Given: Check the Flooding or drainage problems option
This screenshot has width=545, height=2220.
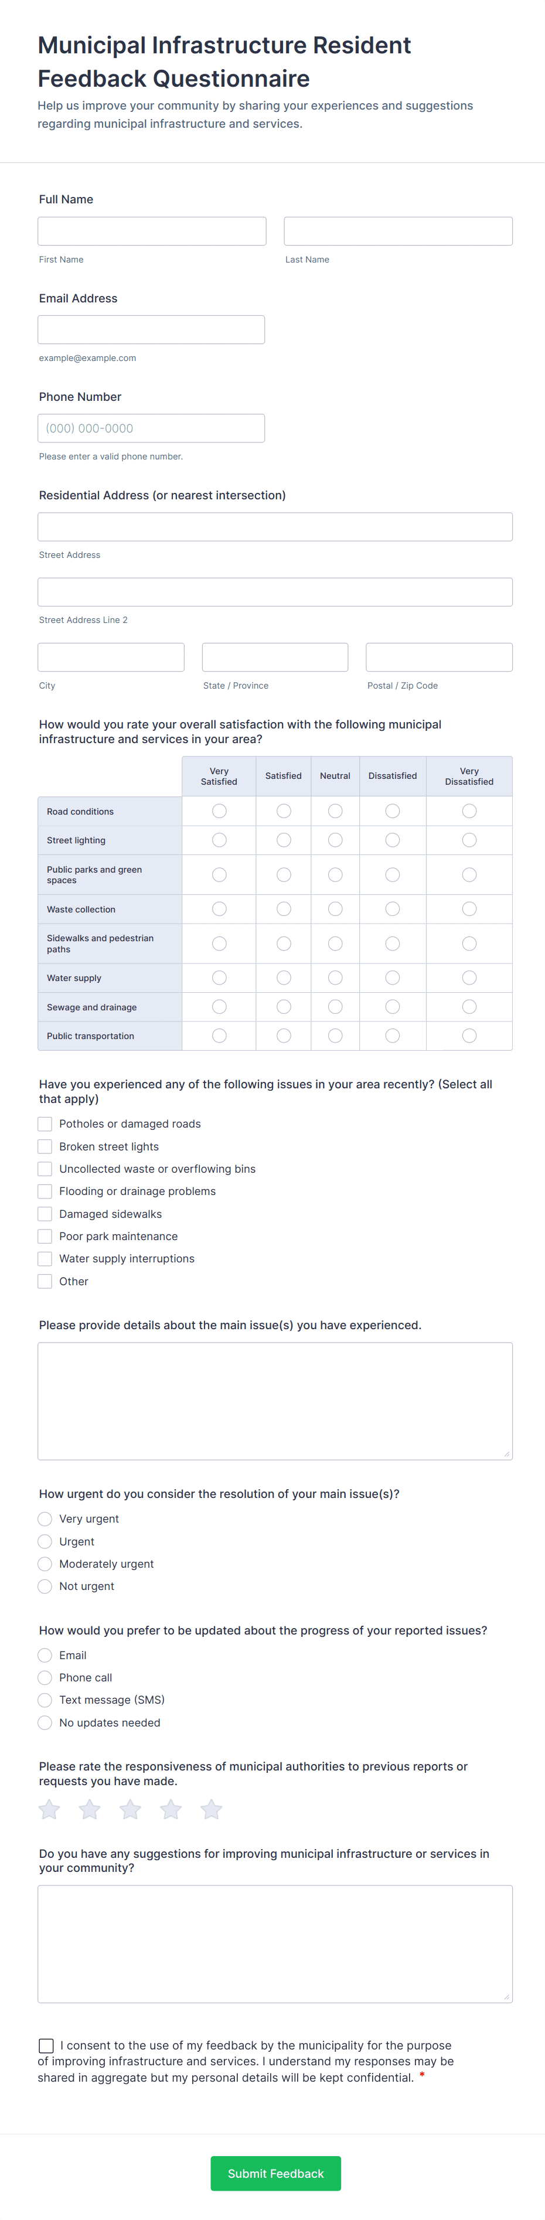Looking at the screenshot, I should click(45, 1191).
